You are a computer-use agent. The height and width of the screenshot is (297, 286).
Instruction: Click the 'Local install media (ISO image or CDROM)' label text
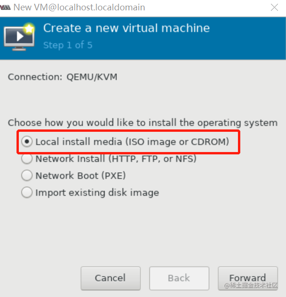pyautogui.click(x=132, y=141)
